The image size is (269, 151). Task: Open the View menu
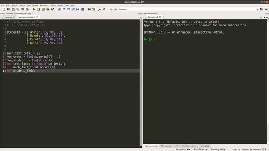tap(66, 5)
